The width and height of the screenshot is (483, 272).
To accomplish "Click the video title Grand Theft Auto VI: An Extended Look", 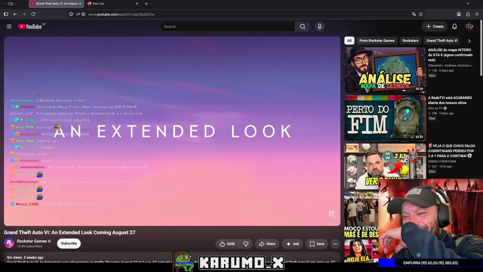I will (x=70, y=233).
